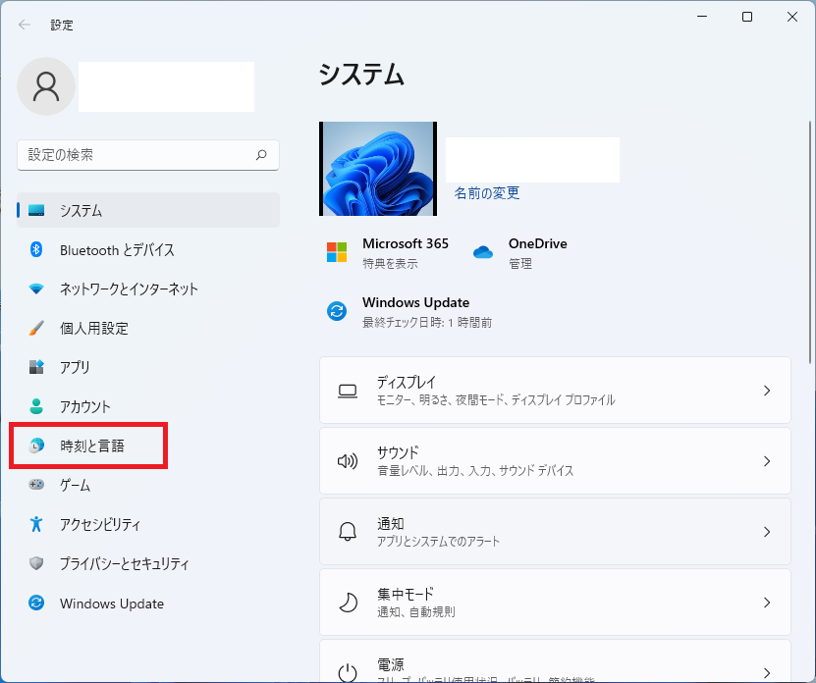816x683 pixels.
Task: Expand the サウンド settings chevron
Action: (x=767, y=461)
